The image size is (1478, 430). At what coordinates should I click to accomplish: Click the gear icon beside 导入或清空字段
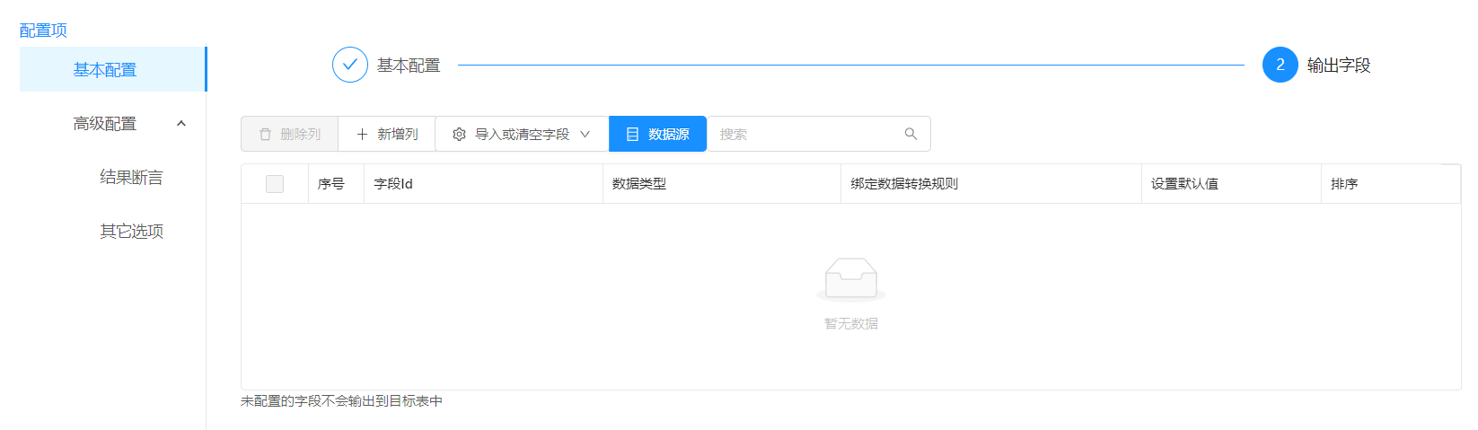tap(459, 135)
